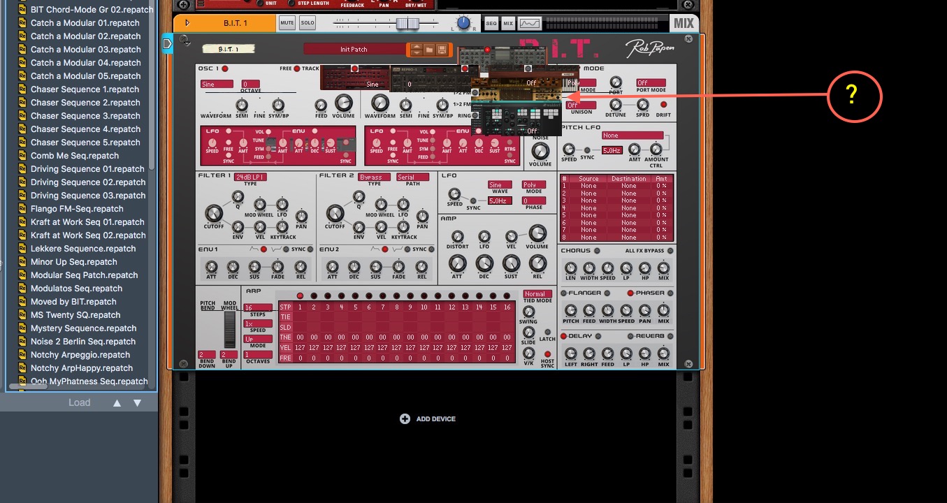
Task: Toggle the DELAY effect LED
Action: pos(564,336)
